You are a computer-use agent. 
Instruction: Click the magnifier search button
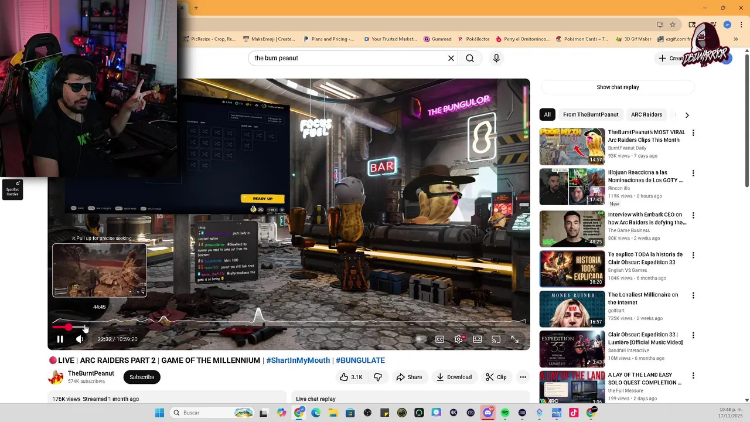click(x=470, y=58)
